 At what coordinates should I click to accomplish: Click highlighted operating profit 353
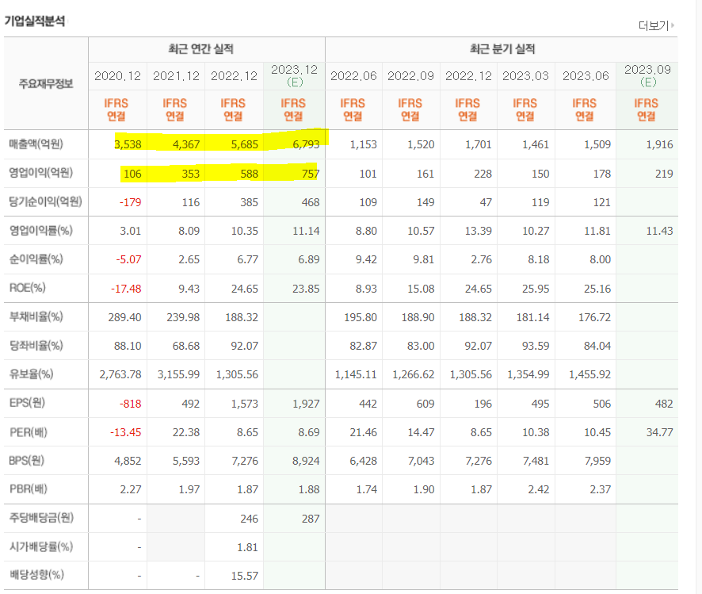click(191, 174)
